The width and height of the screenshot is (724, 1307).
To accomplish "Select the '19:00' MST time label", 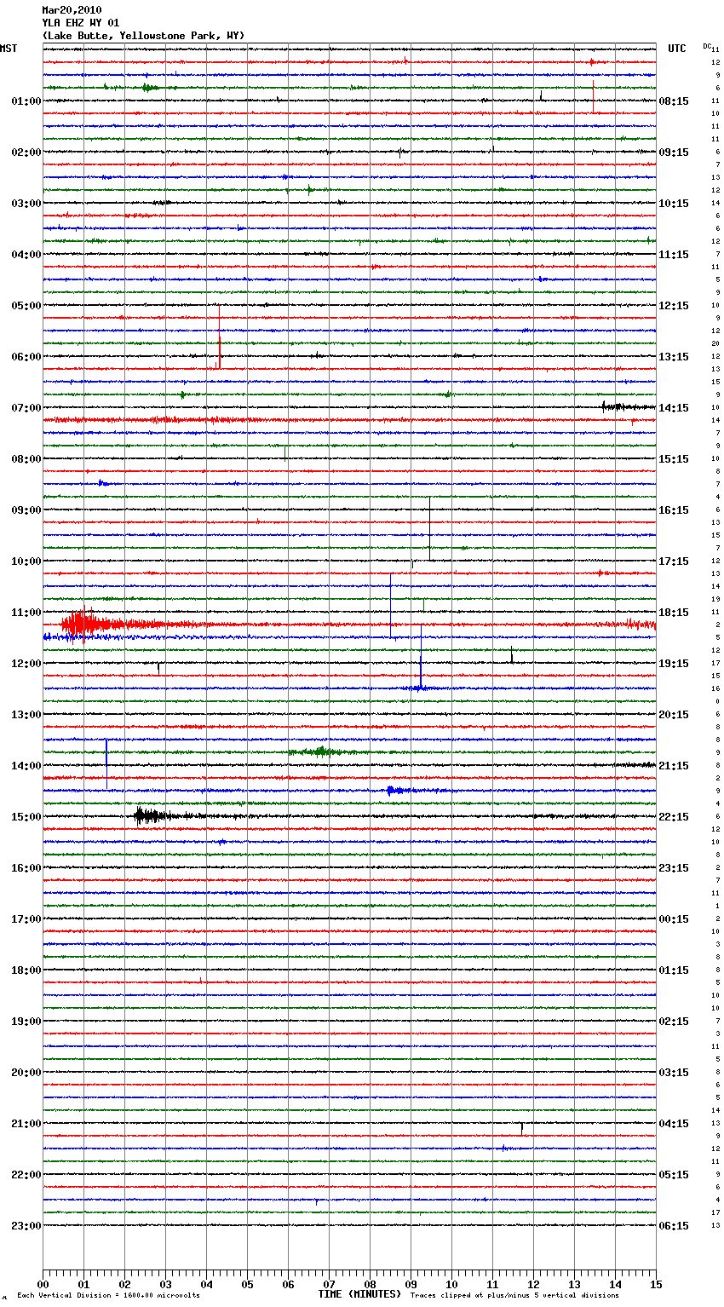I will pyautogui.click(x=26, y=1022).
